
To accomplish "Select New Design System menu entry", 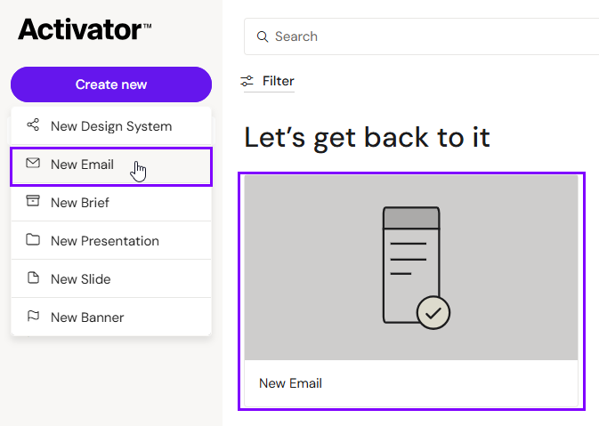I will 111,126.
